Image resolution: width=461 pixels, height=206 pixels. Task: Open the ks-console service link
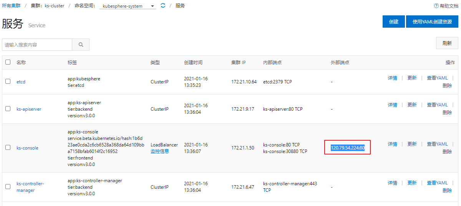(27, 148)
